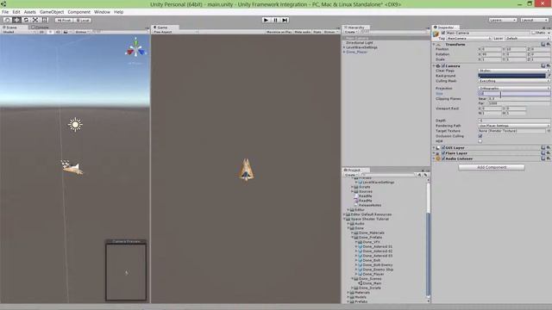Open the Layers dropdown
This screenshot has width=552, height=310.
pos(502,20)
